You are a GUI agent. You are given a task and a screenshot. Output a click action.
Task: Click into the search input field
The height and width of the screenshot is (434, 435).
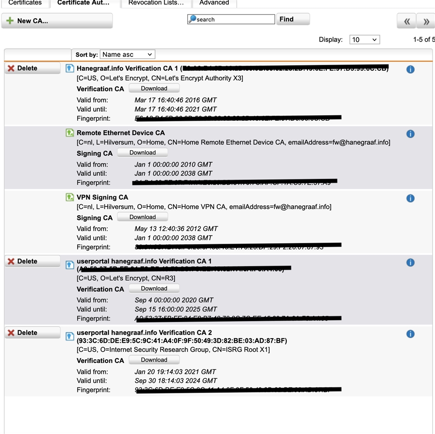point(234,19)
